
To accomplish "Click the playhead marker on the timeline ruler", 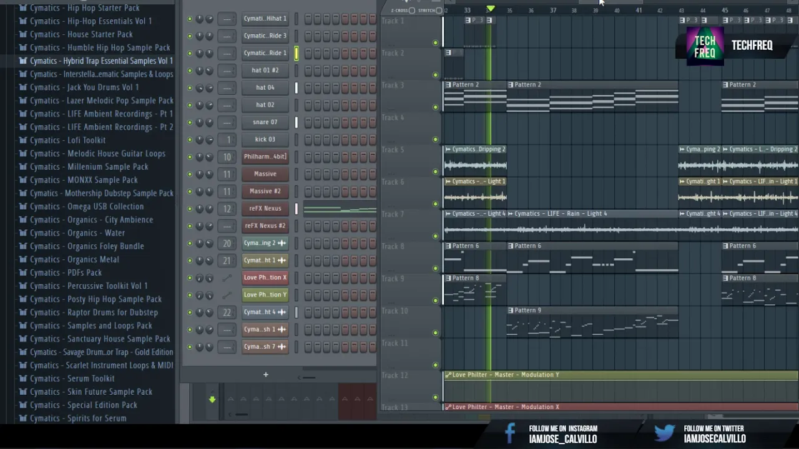I will click(x=491, y=9).
